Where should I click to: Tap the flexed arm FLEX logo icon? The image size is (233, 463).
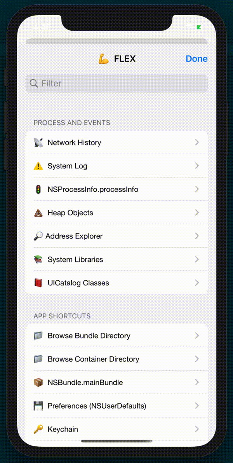[104, 59]
